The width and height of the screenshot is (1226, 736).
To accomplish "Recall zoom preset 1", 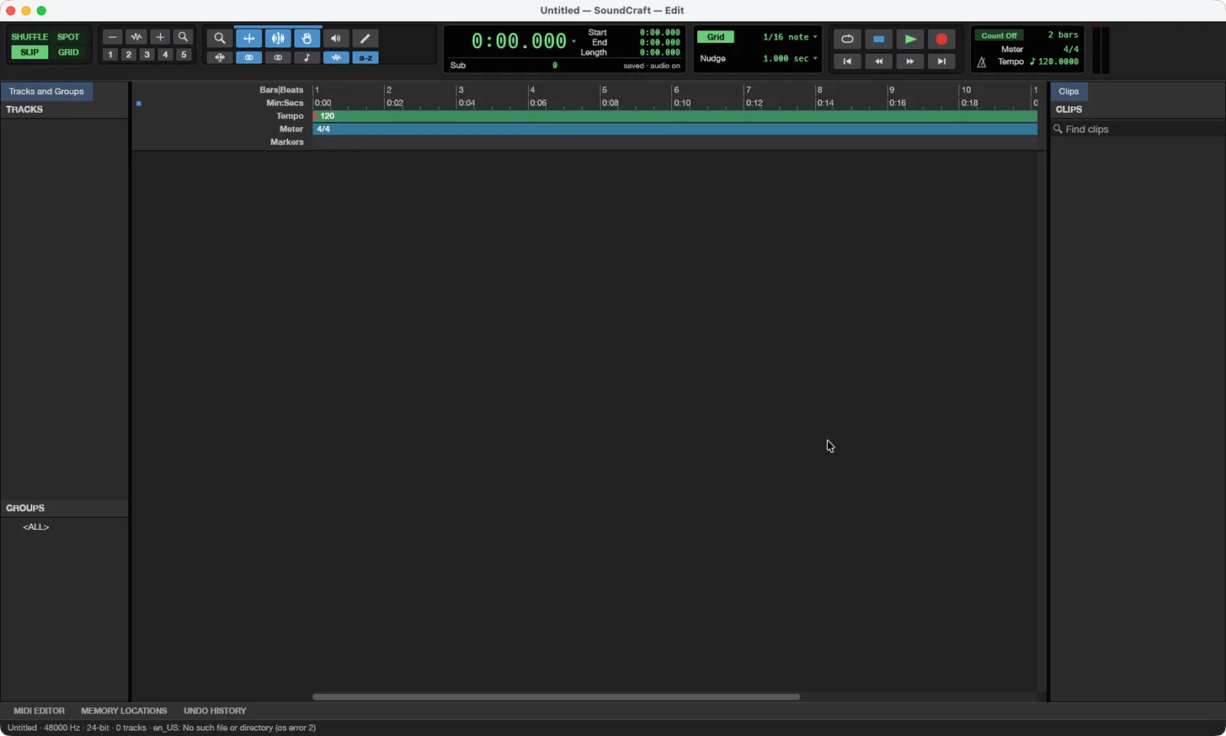I will 110,55.
